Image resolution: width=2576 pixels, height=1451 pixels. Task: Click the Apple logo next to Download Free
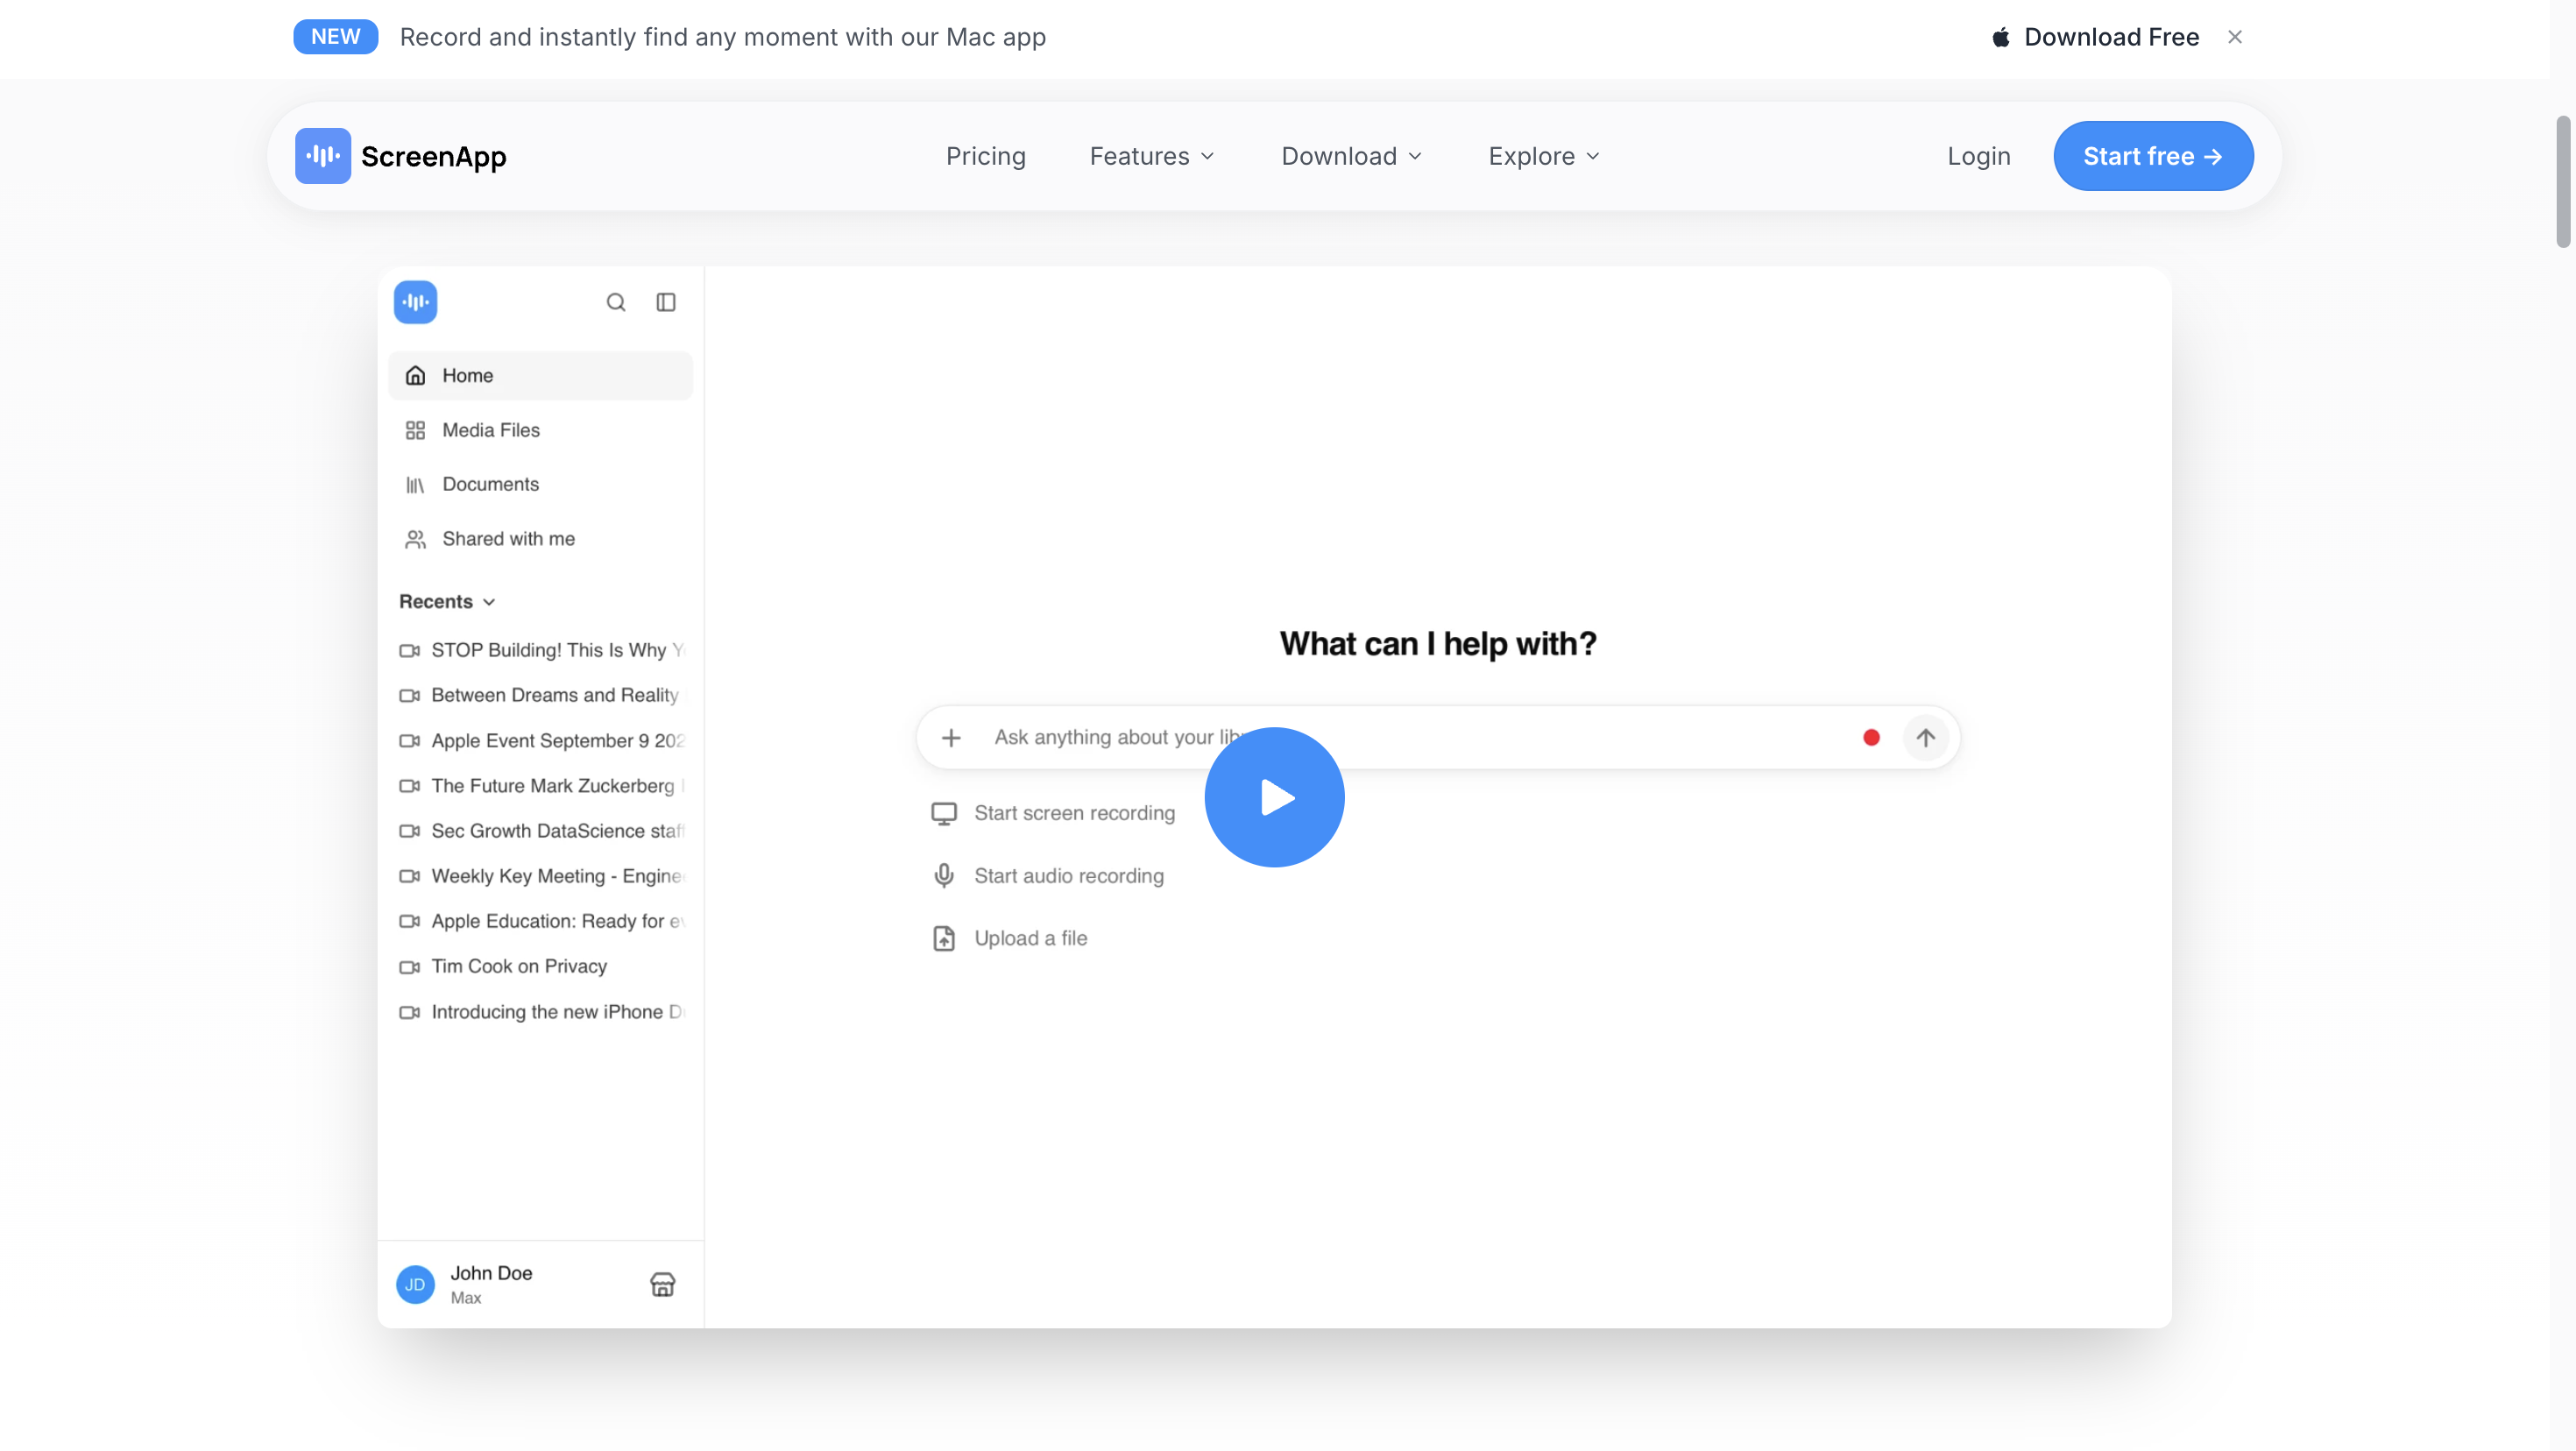coord(2001,37)
